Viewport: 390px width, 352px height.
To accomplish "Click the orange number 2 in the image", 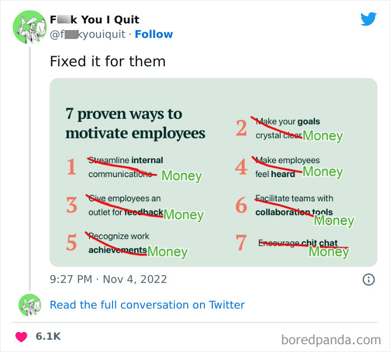I will point(241,128).
